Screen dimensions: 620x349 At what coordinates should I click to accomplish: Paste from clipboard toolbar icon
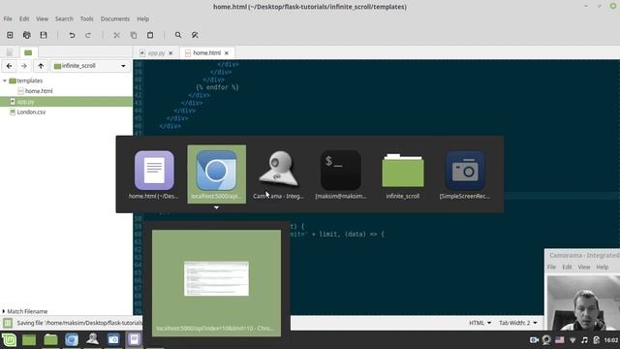(x=150, y=35)
